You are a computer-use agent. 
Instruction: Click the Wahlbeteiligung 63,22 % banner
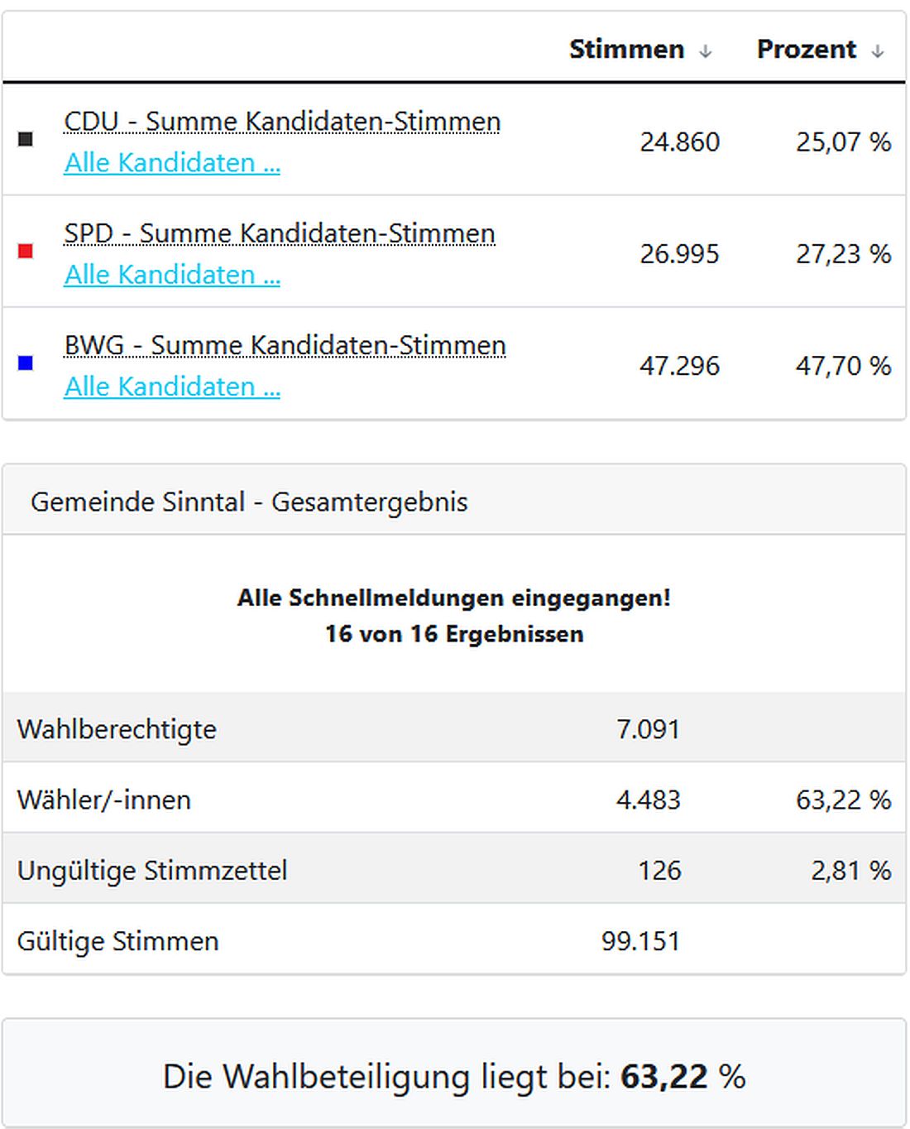click(x=454, y=1077)
